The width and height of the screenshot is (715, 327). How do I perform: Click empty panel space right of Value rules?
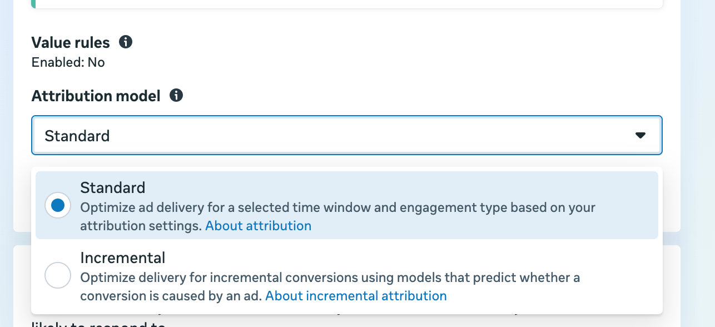[389, 50]
